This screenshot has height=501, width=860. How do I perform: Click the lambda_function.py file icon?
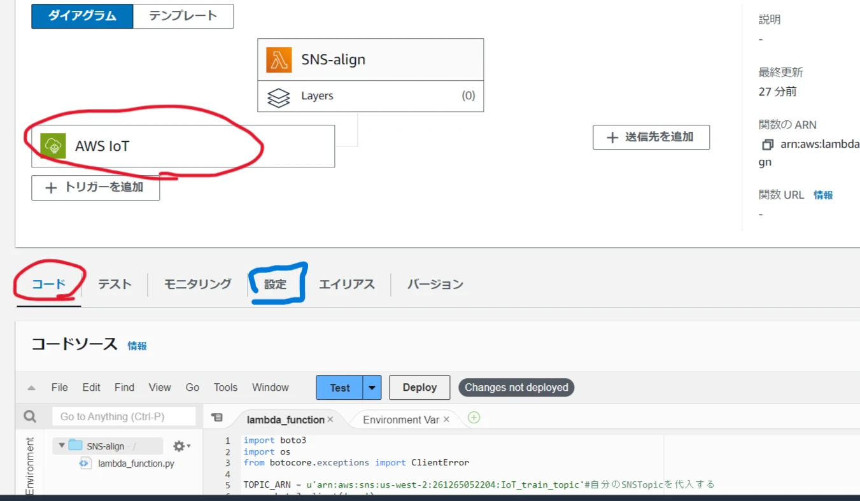tap(85, 463)
